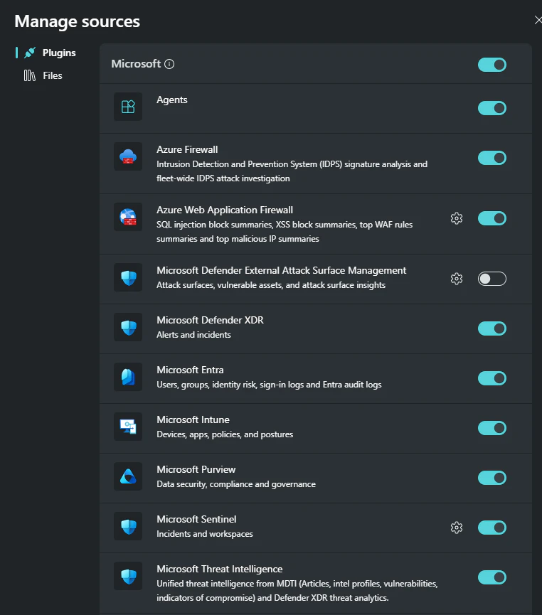Click the 'Manage sources' heading
The height and width of the screenshot is (615, 542).
tap(78, 21)
